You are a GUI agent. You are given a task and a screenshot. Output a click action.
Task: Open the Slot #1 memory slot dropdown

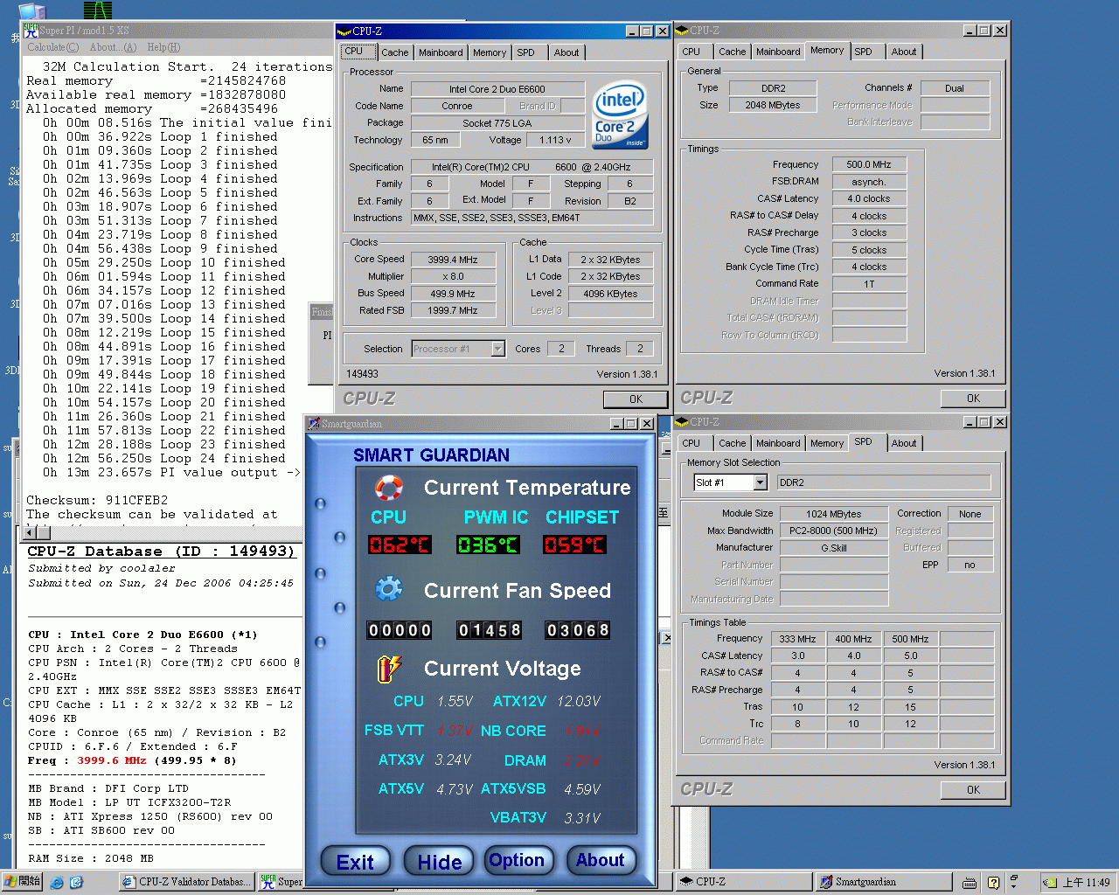[760, 482]
